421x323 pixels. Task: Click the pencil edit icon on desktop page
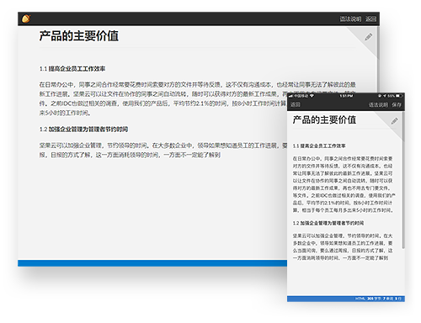(369, 37)
